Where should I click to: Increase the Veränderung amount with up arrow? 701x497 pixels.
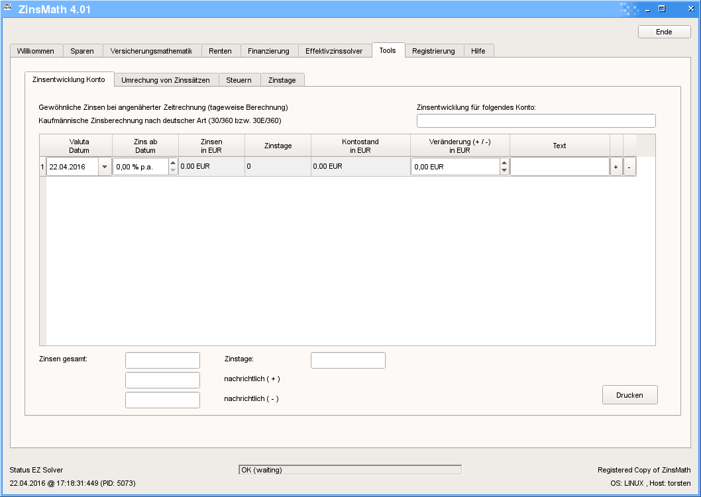(x=504, y=163)
